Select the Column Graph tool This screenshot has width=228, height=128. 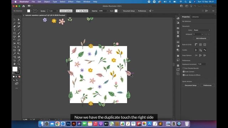[19, 57]
